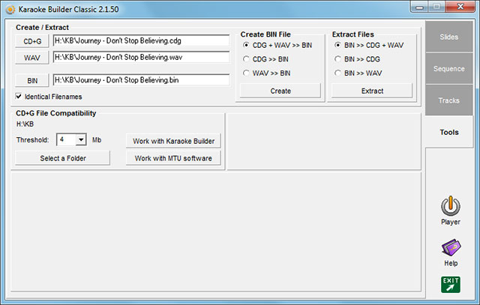Select BIN >> WAV extract option

coord(337,73)
